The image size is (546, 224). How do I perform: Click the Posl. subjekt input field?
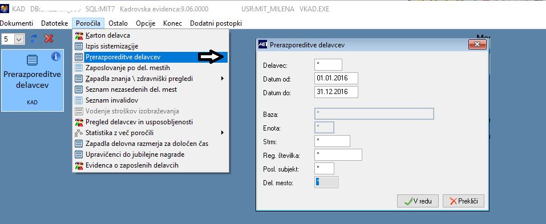324,168
